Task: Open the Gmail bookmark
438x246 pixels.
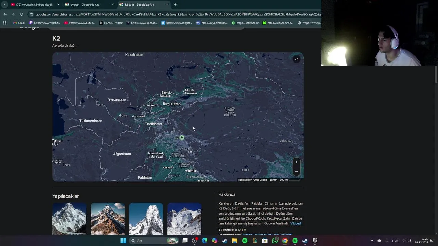Action: tap(19, 23)
